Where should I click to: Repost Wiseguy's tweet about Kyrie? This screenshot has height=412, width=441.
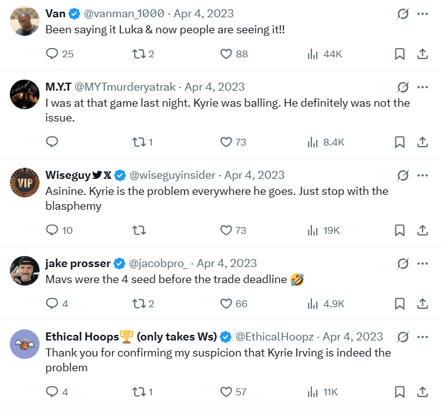[x=139, y=231]
